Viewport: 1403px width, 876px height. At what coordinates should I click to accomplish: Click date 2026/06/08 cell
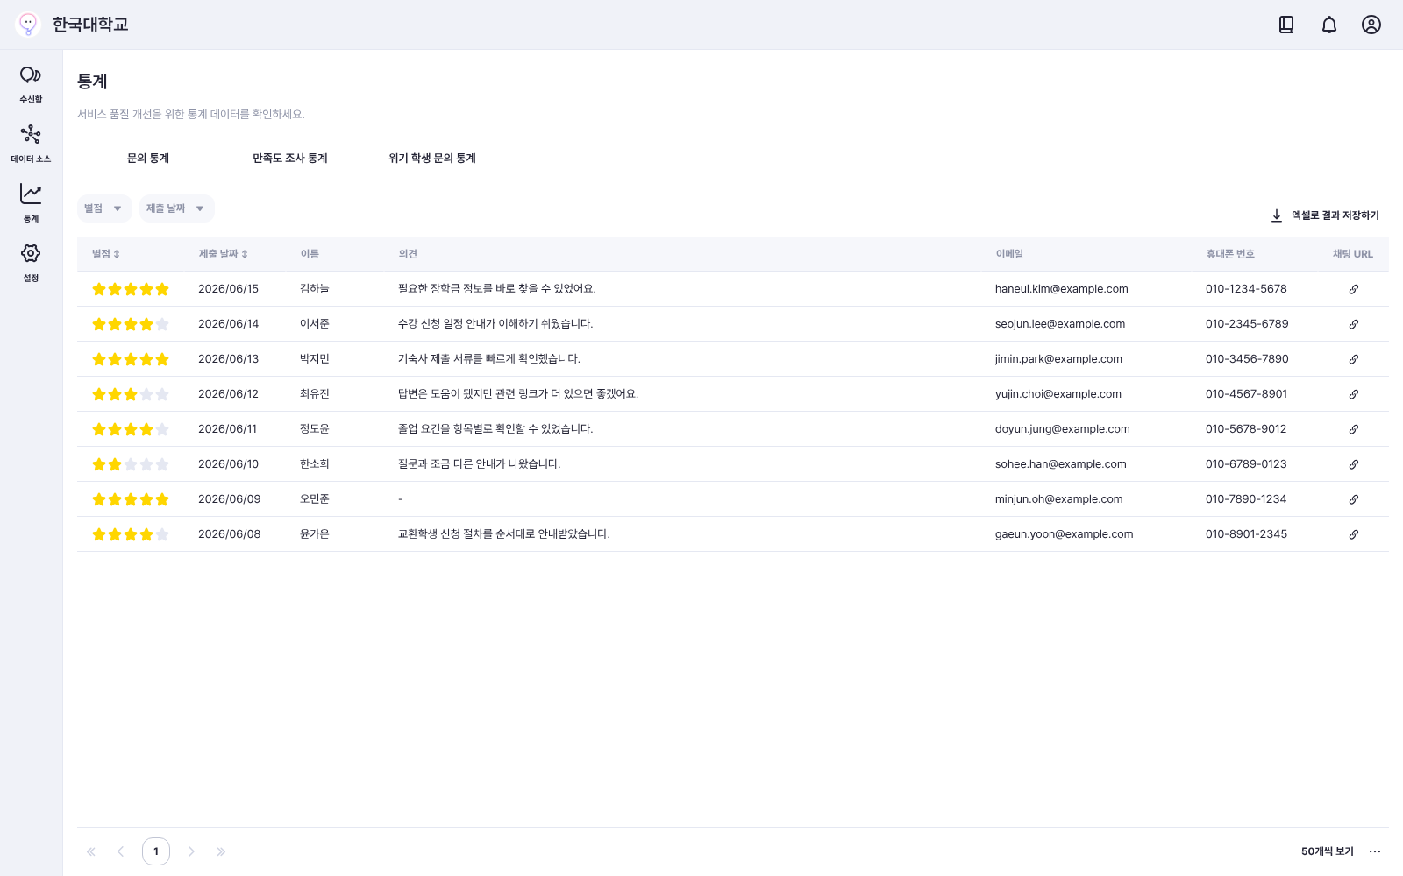pyautogui.click(x=230, y=534)
